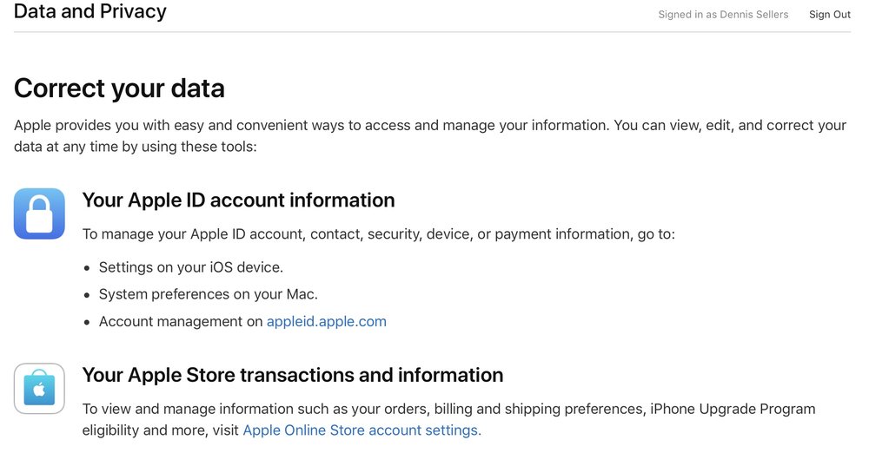Click the 'To manage your Apple ID account' sentence
Viewport: 869px width, 453px height.
click(379, 234)
